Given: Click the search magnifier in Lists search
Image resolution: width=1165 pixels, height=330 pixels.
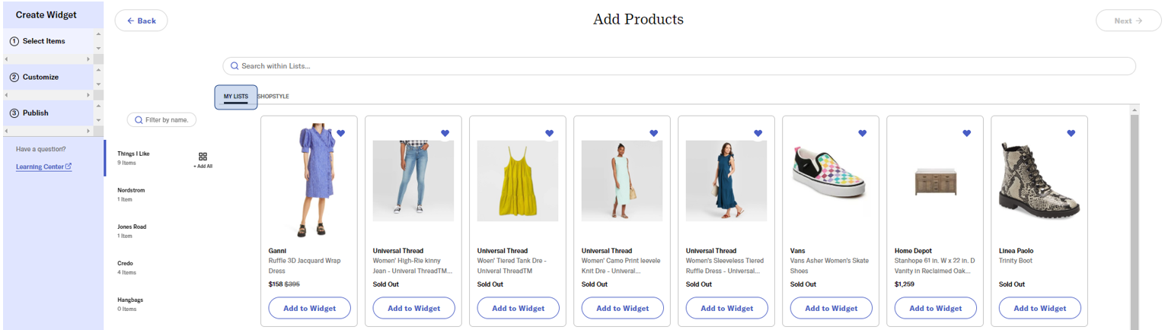Looking at the screenshot, I should pos(235,66).
